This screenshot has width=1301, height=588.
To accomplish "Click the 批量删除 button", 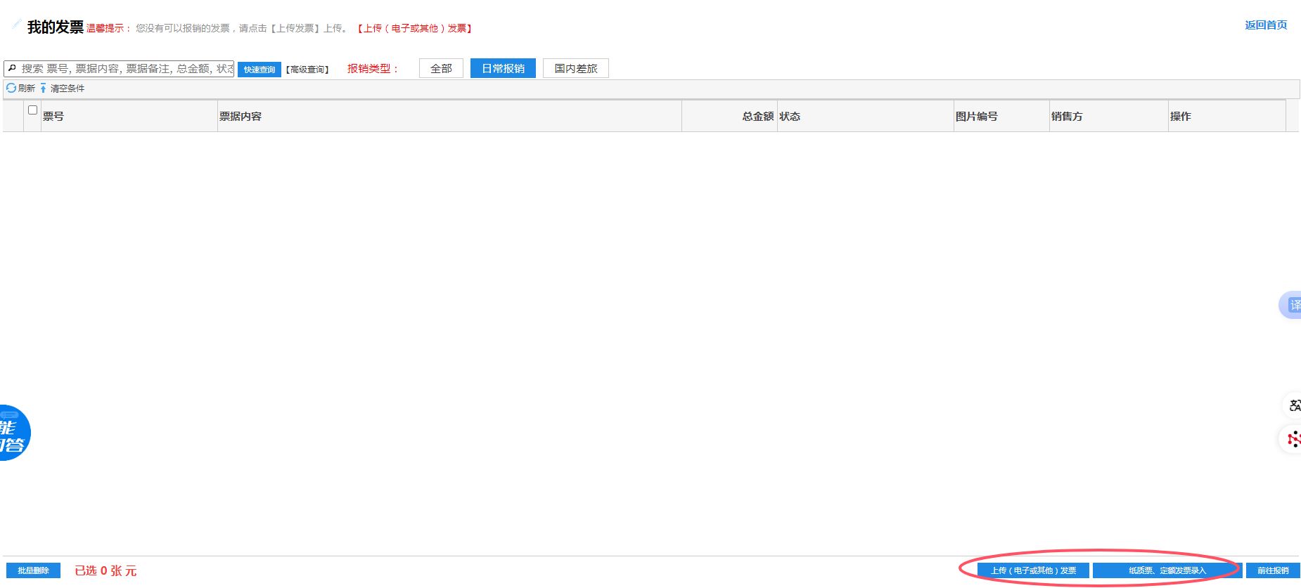I will point(33,570).
